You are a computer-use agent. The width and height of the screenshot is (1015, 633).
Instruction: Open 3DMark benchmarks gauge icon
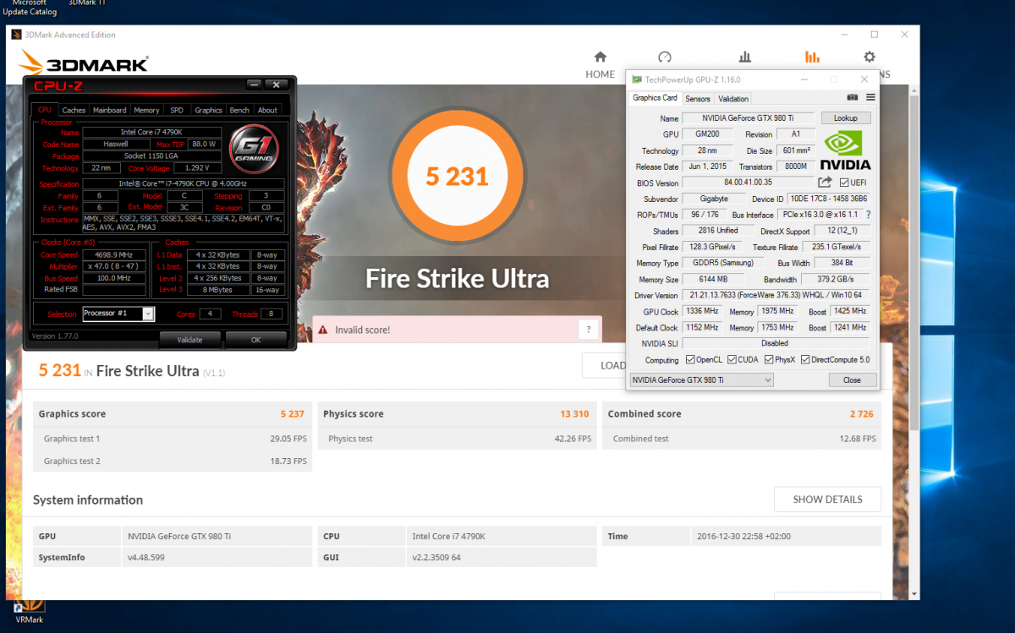664,57
